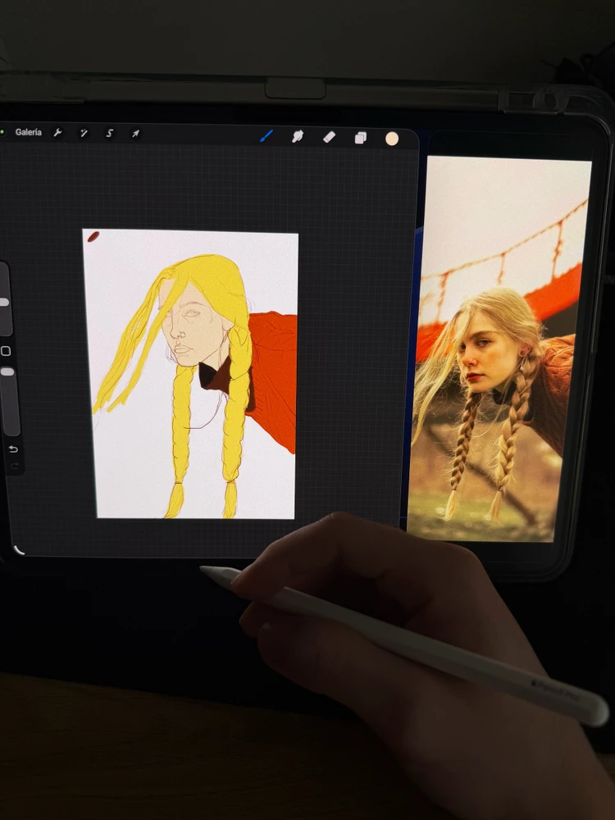Image resolution: width=615 pixels, height=820 pixels.
Task: Tap the undo arrow in sidebar
Action: click(x=14, y=449)
